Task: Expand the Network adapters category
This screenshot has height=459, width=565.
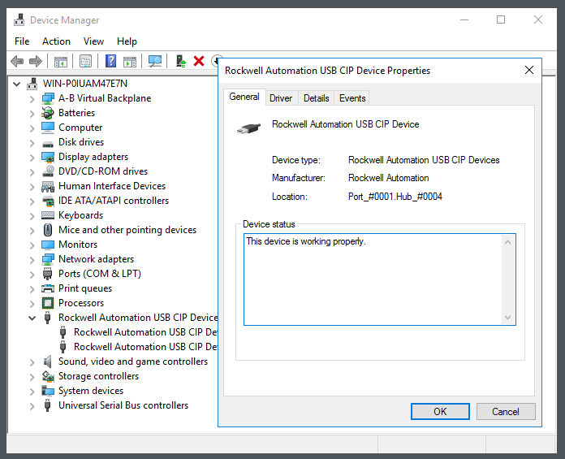Action: (32, 260)
